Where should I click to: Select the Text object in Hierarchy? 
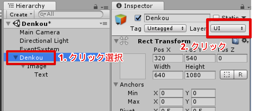[41, 75]
